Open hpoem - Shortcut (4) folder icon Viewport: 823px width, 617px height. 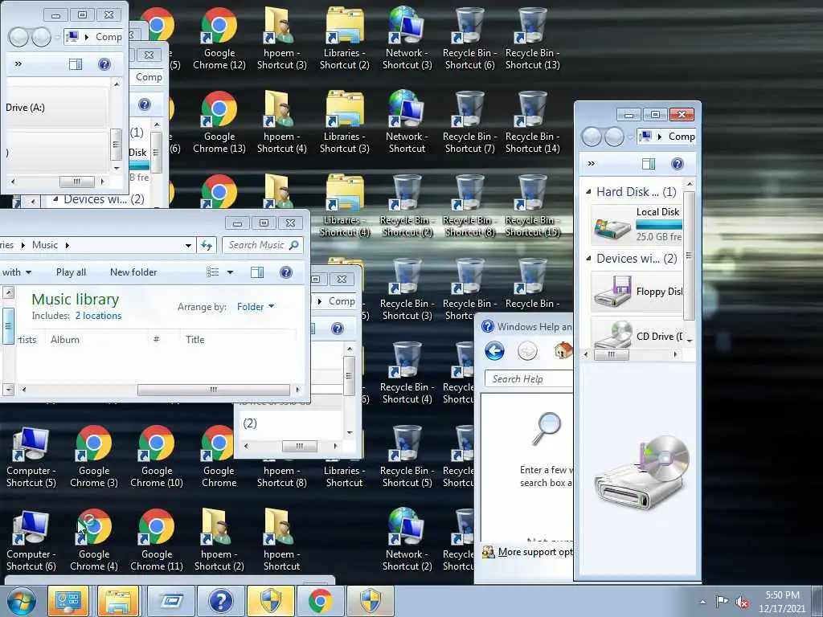coord(281,121)
